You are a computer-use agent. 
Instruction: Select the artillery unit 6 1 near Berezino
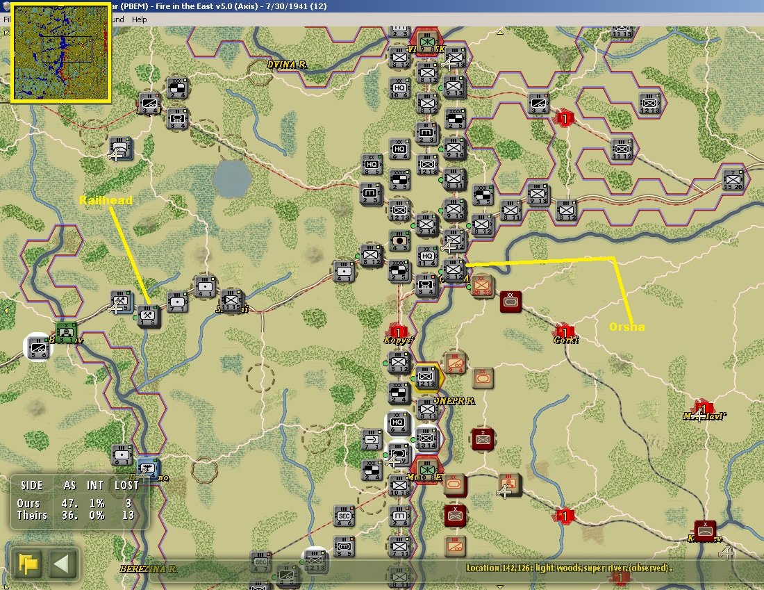[x=122, y=455]
